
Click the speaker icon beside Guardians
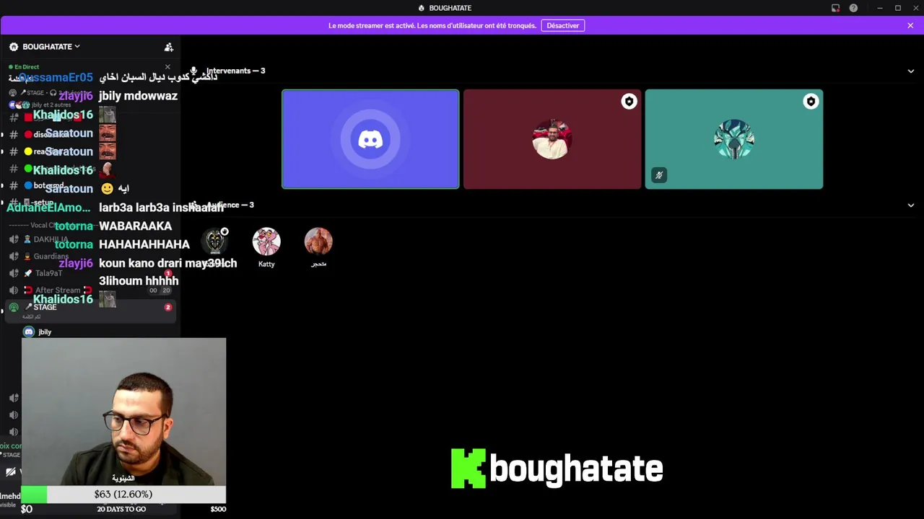click(x=14, y=257)
